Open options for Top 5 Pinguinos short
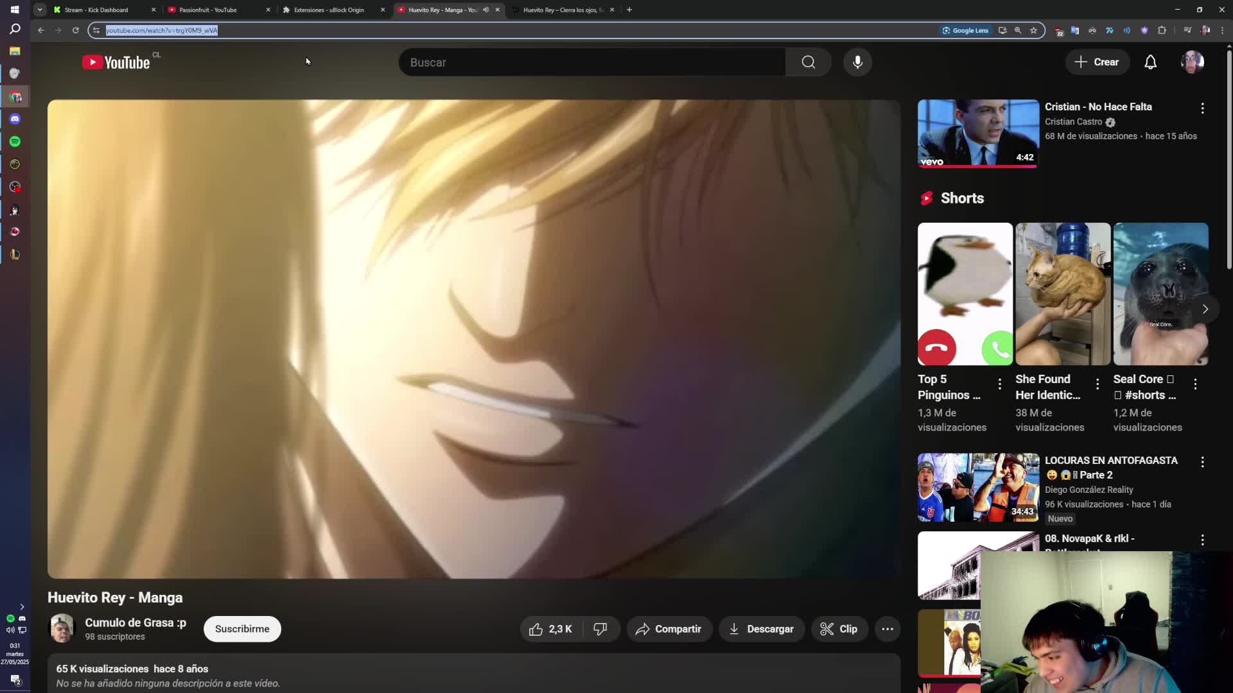The height and width of the screenshot is (693, 1233). click(x=999, y=384)
